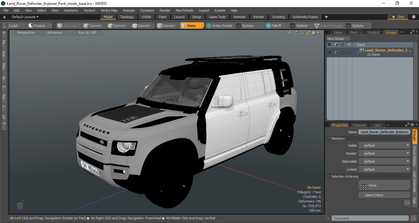
Task: Toggle render camera for Land_Rover_Defender group
Action: 336,52
